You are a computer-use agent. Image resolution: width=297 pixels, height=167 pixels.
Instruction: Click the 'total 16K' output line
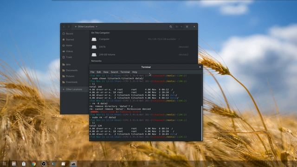tap(96, 87)
